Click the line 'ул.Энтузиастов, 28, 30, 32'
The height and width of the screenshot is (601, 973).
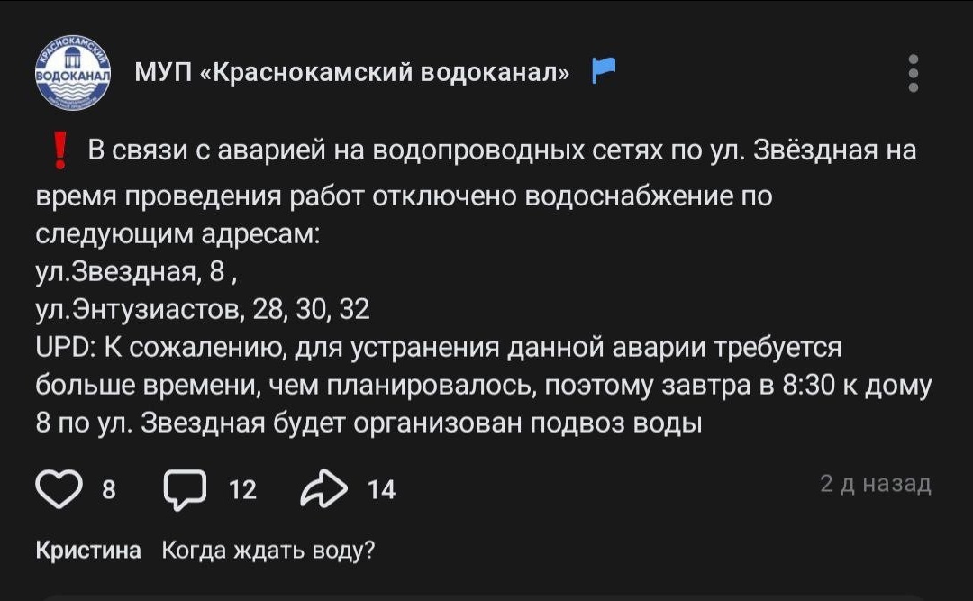(x=203, y=309)
